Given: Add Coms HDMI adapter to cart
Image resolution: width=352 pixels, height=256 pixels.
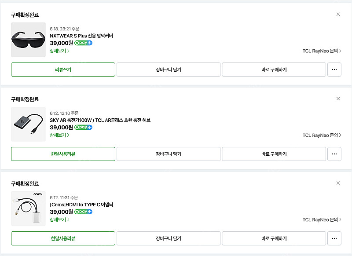Looking at the screenshot, I should (169, 238).
